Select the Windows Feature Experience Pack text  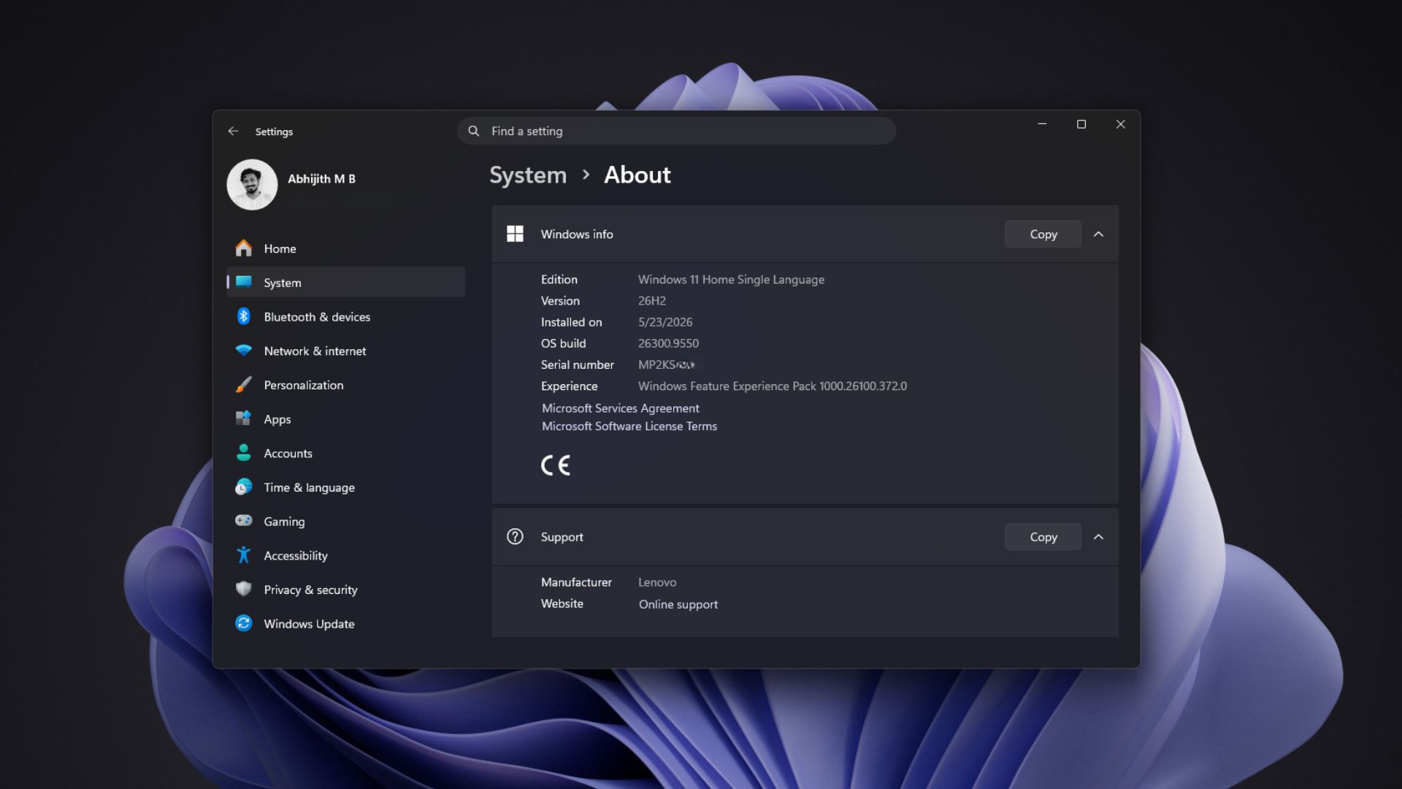coord(773,386)
